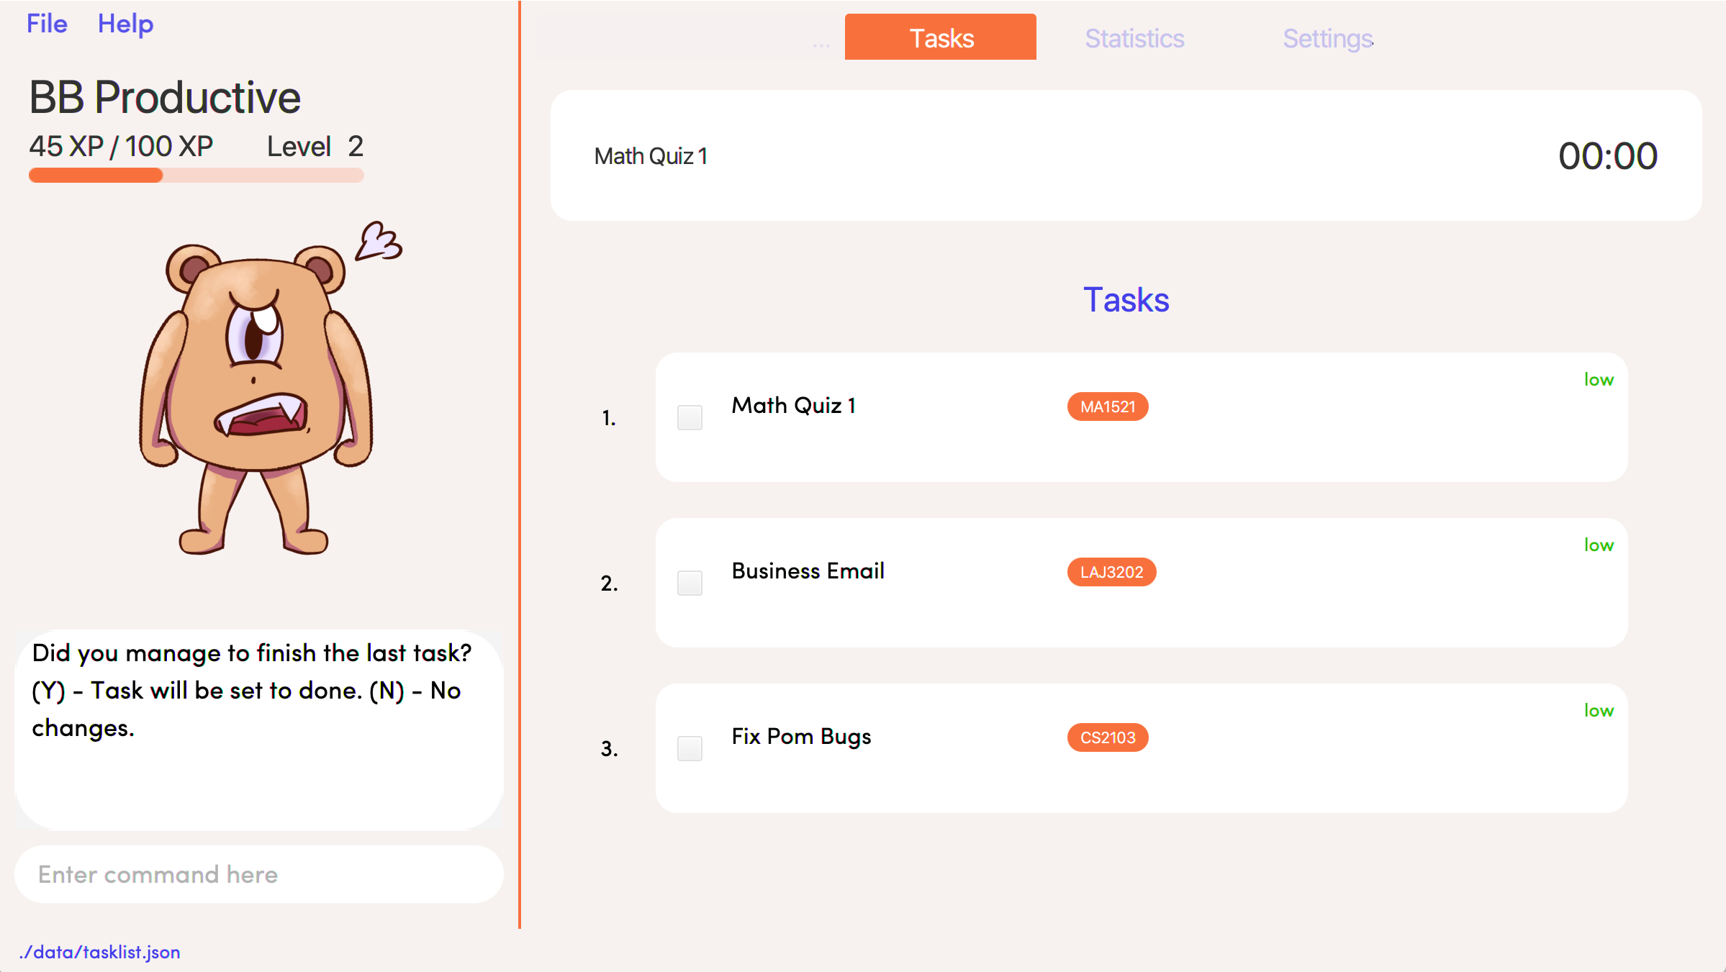The width and height of the screenshot is (1726, 972).
Task: Toggle checkbox for Business Email task
Action: [690, 581]
